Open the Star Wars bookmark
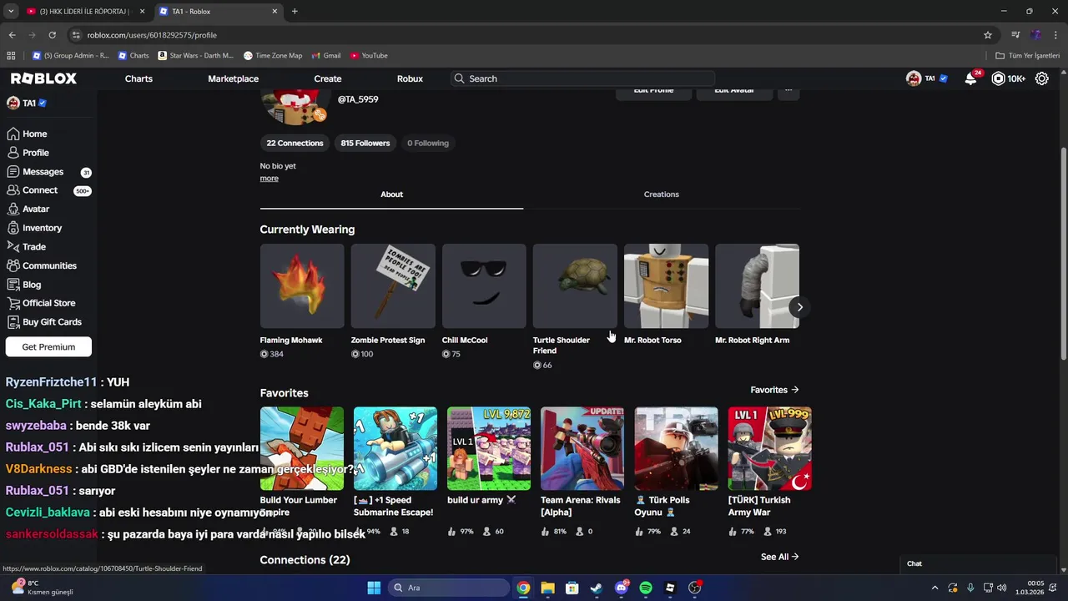This screenshot has height=601, width=1068. pos(195,56)
